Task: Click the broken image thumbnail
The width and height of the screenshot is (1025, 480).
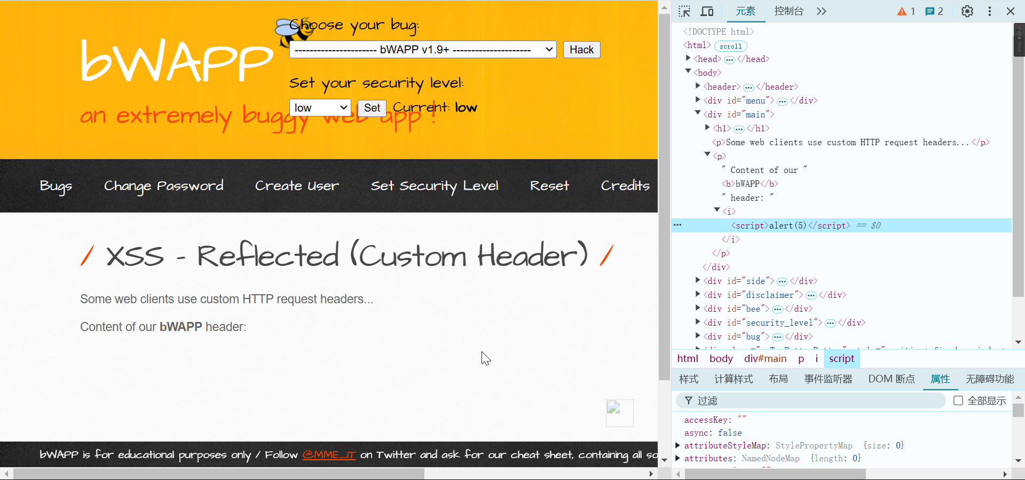Action: (x=619, y=413)
